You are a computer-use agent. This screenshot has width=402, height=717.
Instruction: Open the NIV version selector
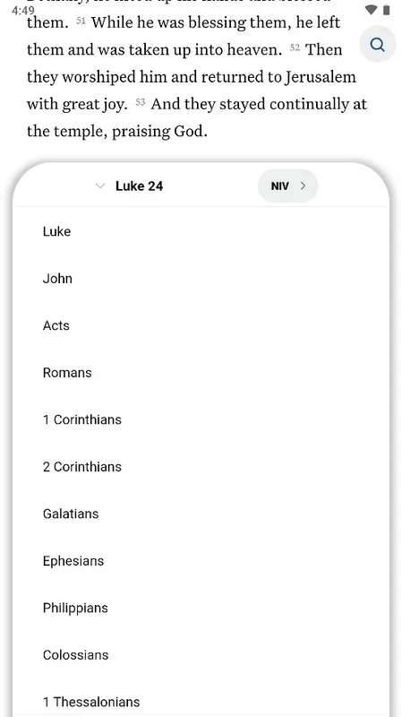[x=287, y=186]
